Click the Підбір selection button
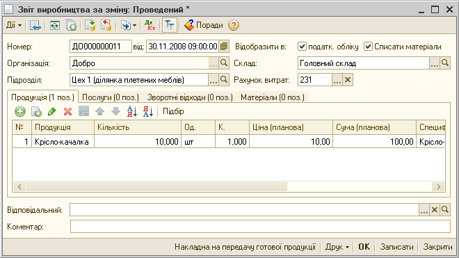This screenshot has height=258, width=459. click(x=173, y=111)
